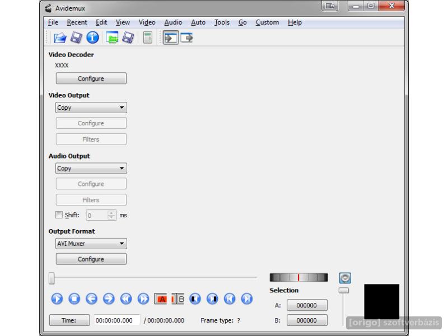Expand the Video Output codec dropdown

tap(91, 108)
